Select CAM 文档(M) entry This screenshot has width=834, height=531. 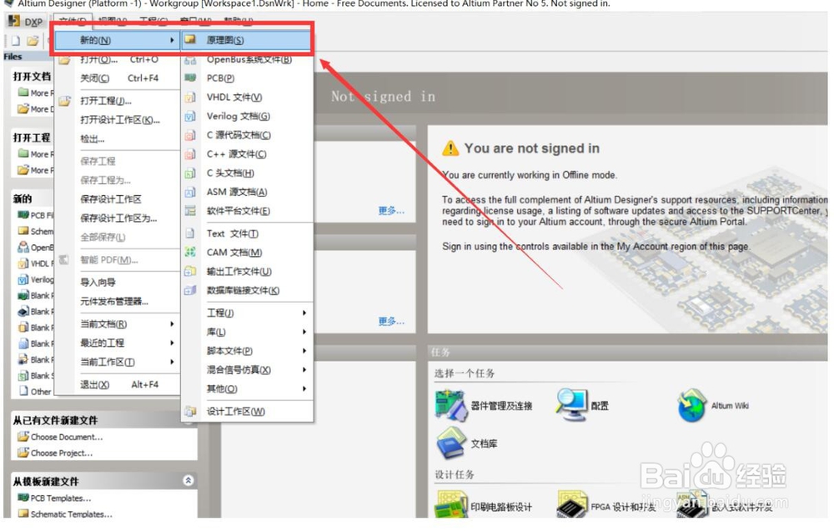pyautogui.click(x=234, y=253)
